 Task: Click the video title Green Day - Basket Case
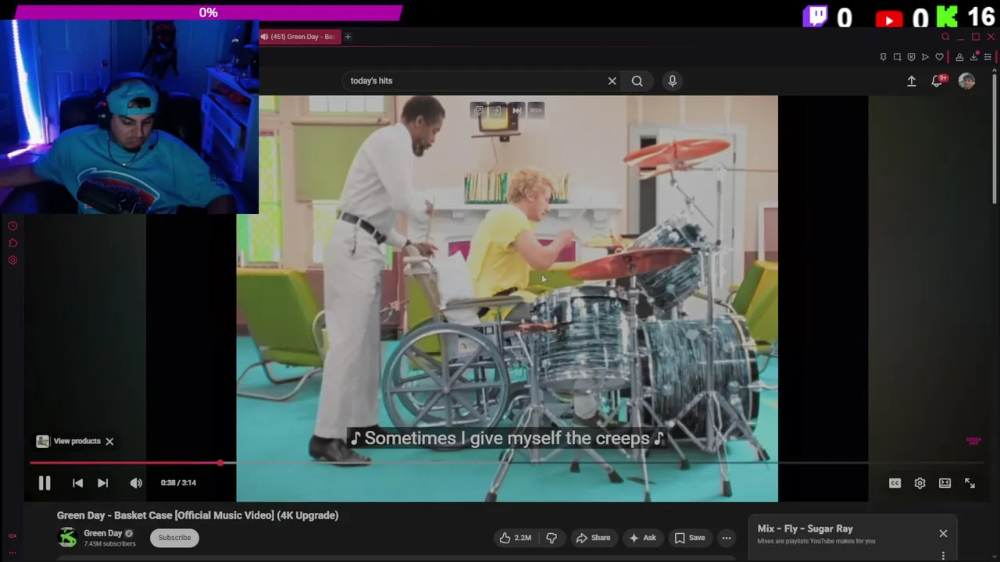click(x=198, y=515)
